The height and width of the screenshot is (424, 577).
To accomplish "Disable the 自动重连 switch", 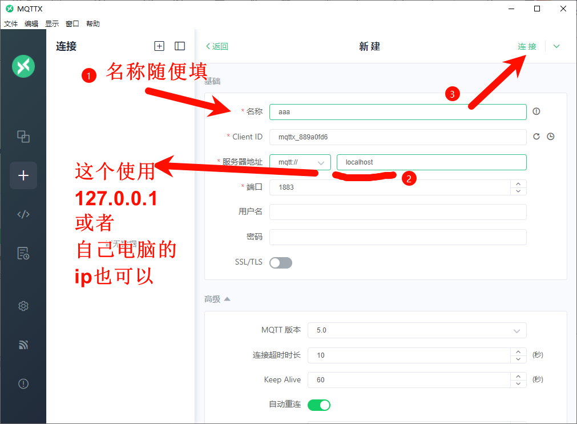I will [x=319, y=405].
